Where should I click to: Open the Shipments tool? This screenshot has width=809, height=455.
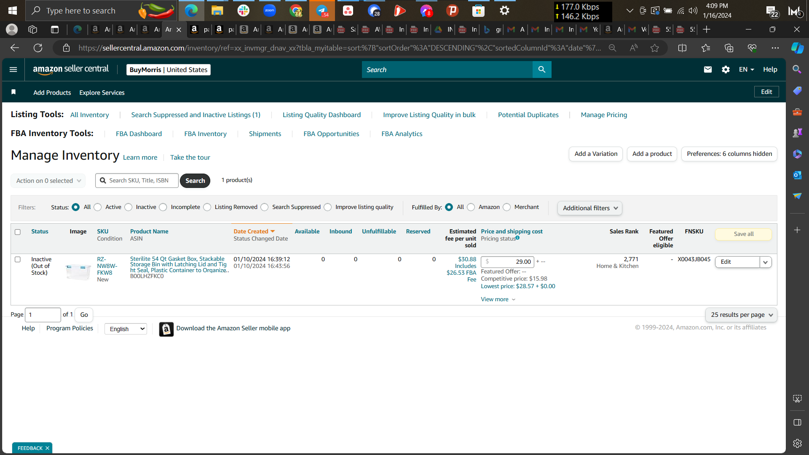(x=265, y=134)
